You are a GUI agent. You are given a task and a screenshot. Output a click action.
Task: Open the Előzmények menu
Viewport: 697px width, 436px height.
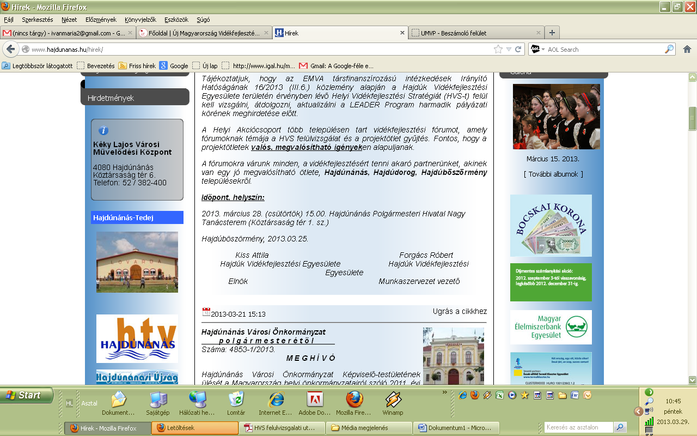101,20
